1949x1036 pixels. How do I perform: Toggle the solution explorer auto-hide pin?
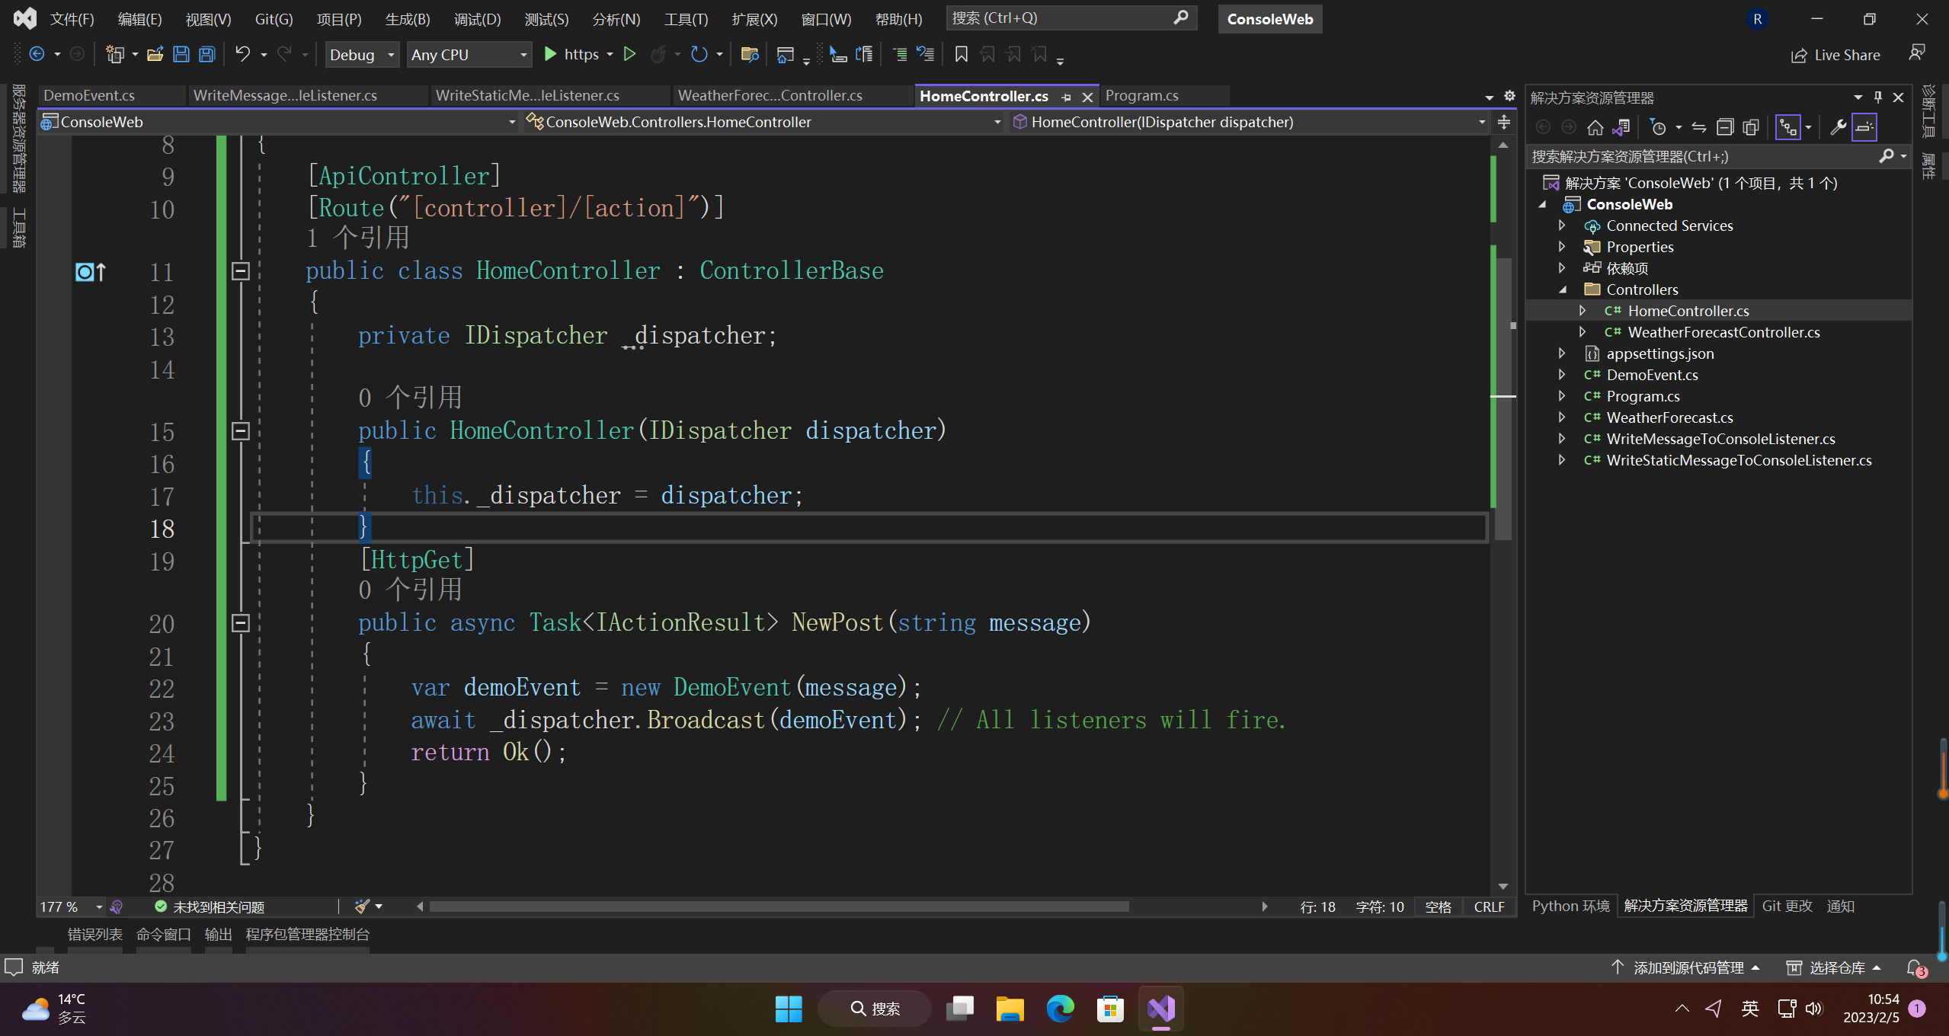point(1878,98)
